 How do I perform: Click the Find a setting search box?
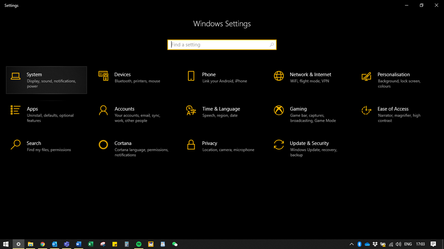point(218,45)
